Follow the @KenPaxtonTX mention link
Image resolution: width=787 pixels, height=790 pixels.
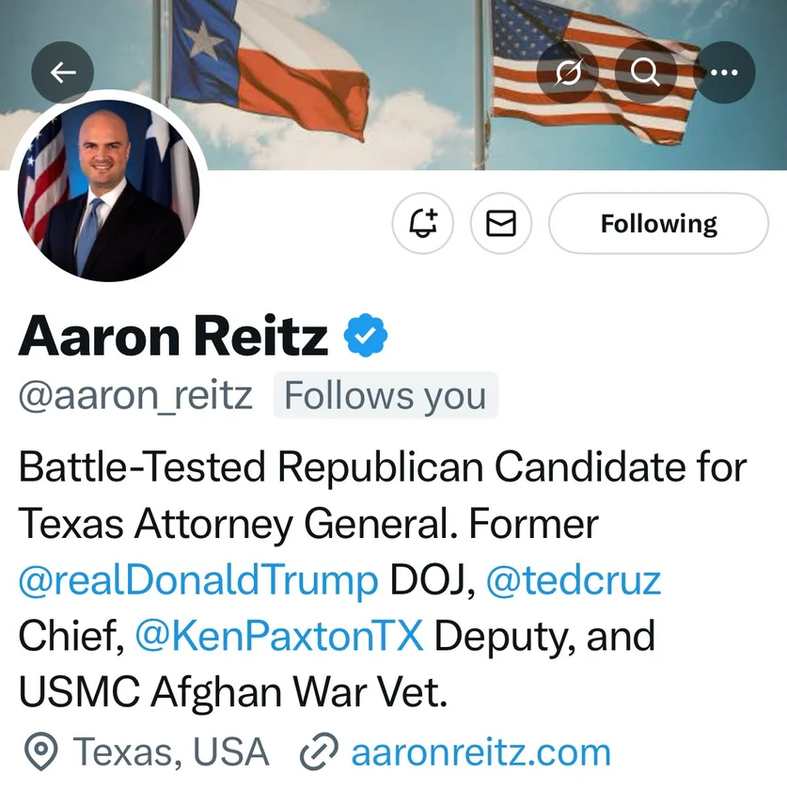279,637
